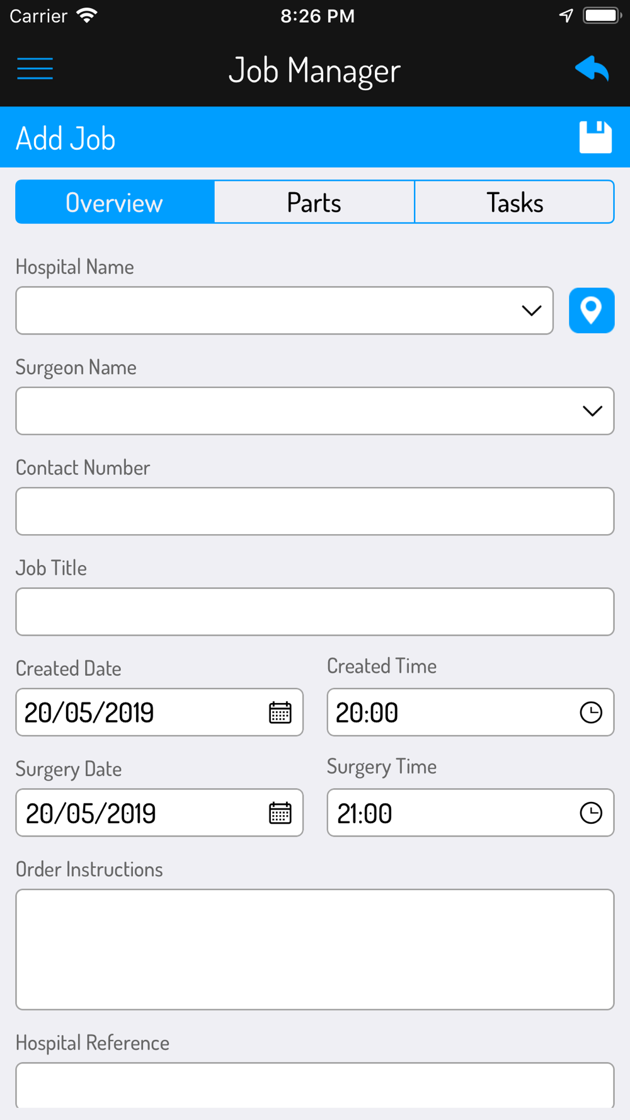Focus the Contact Number field
The width and height of the screenshot is (630, 1120).
click(315, 511)
